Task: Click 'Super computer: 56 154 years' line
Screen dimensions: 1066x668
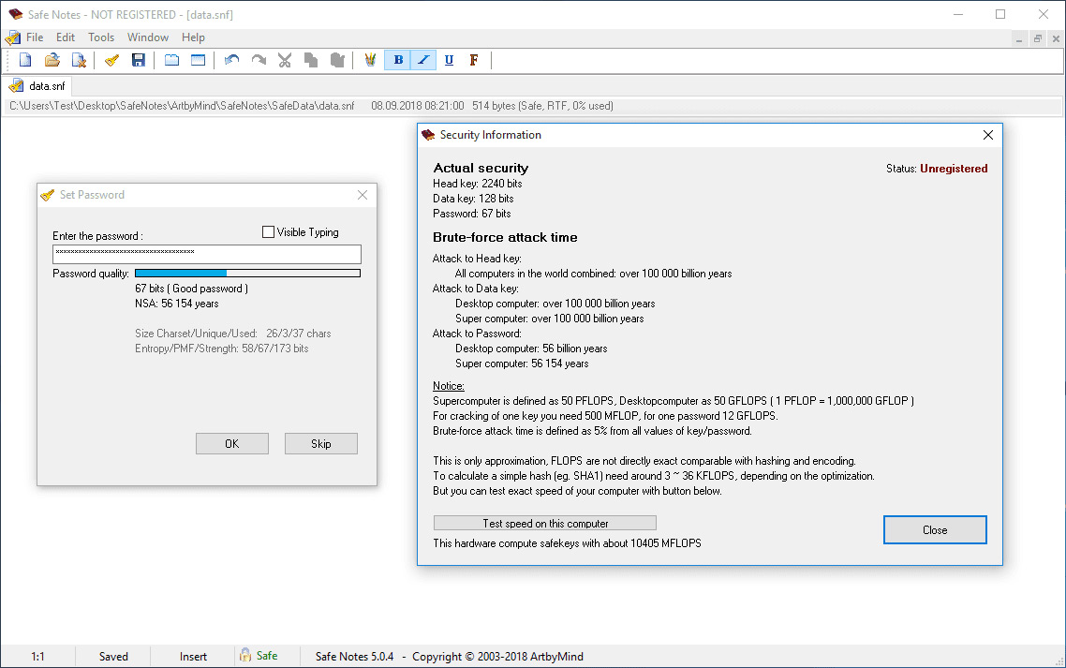Action: click(522, 364)
